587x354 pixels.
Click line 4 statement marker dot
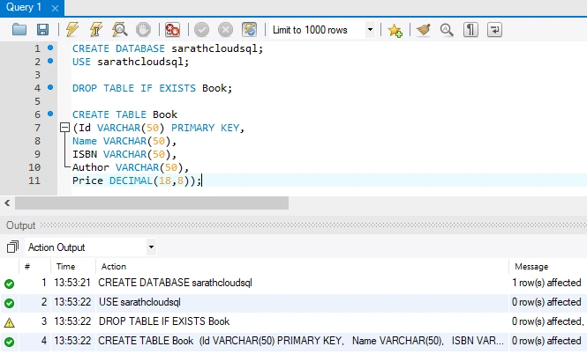[x=50, y=87]
